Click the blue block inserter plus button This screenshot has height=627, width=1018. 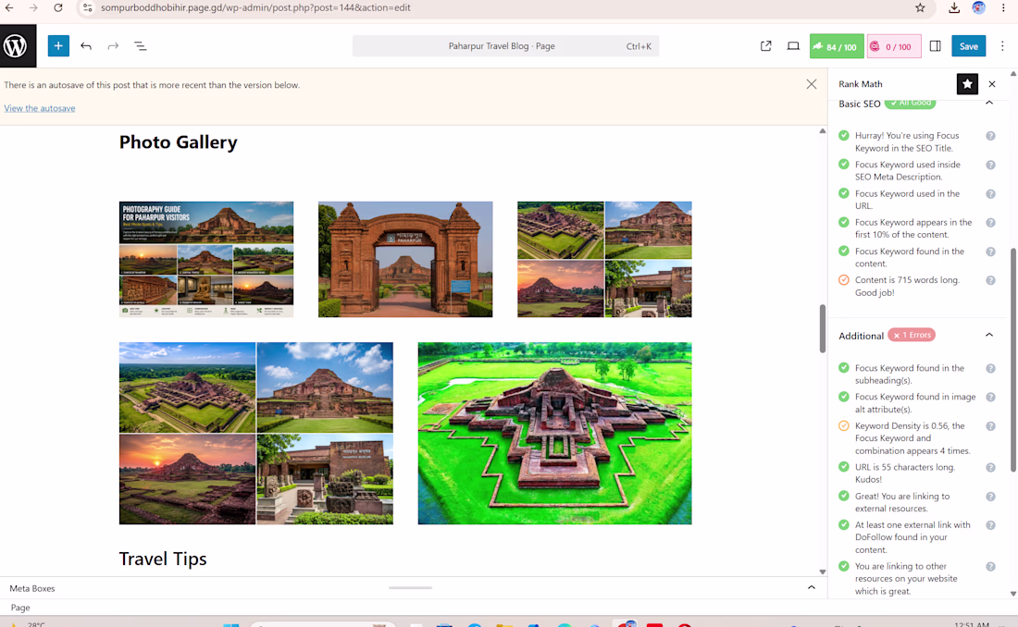[x=58, y=46]
